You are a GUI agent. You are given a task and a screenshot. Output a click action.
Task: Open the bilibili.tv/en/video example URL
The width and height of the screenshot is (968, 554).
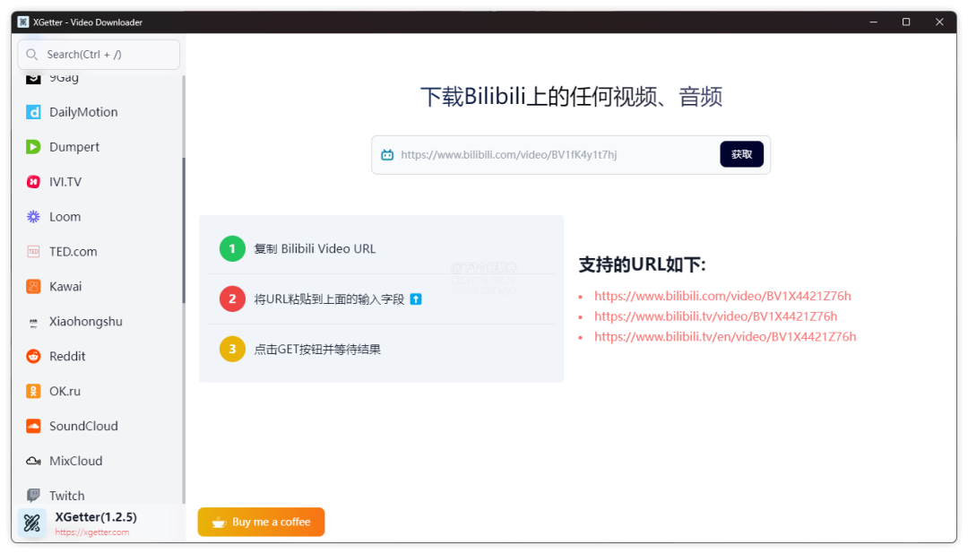click(x=725, y=336)
